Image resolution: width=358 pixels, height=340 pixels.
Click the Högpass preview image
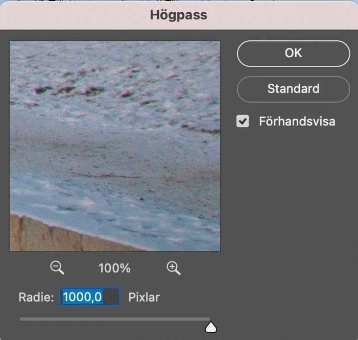(x=115, y=146)
